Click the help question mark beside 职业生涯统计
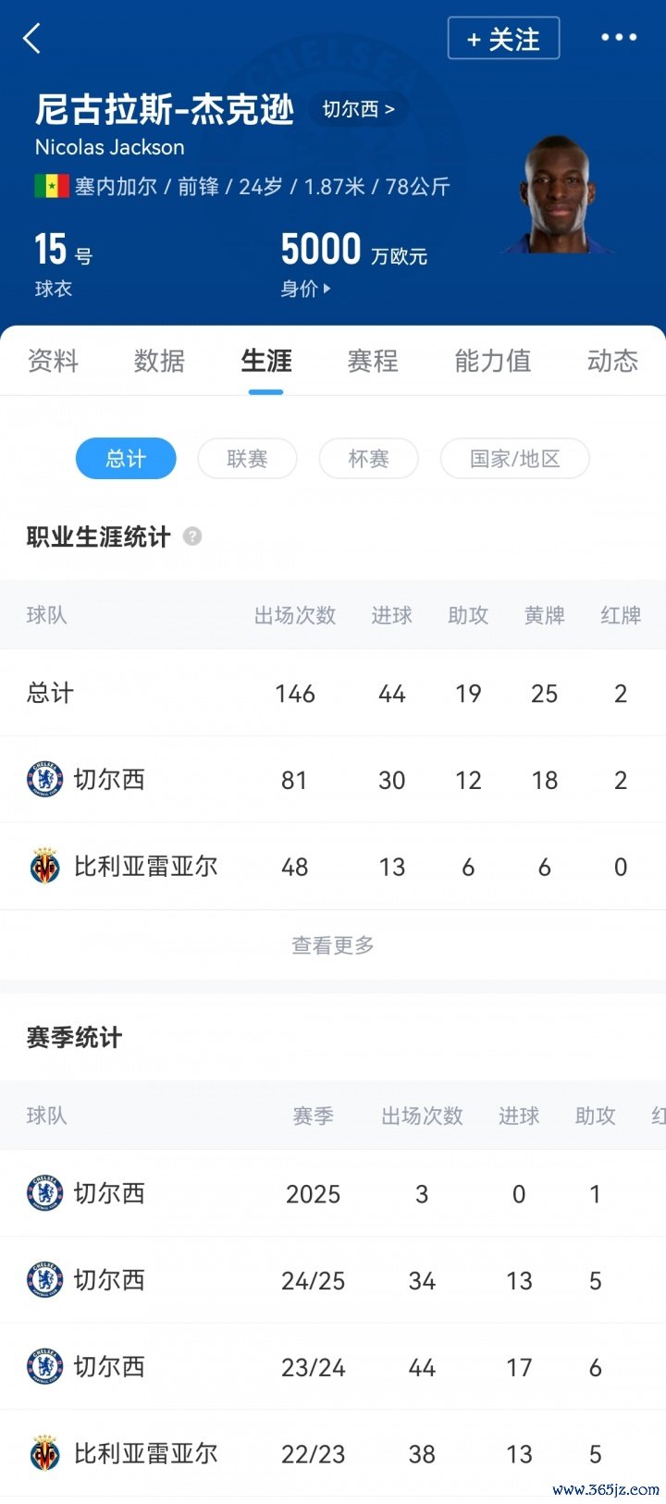The image size is (666, 1504). click(192, 536)
